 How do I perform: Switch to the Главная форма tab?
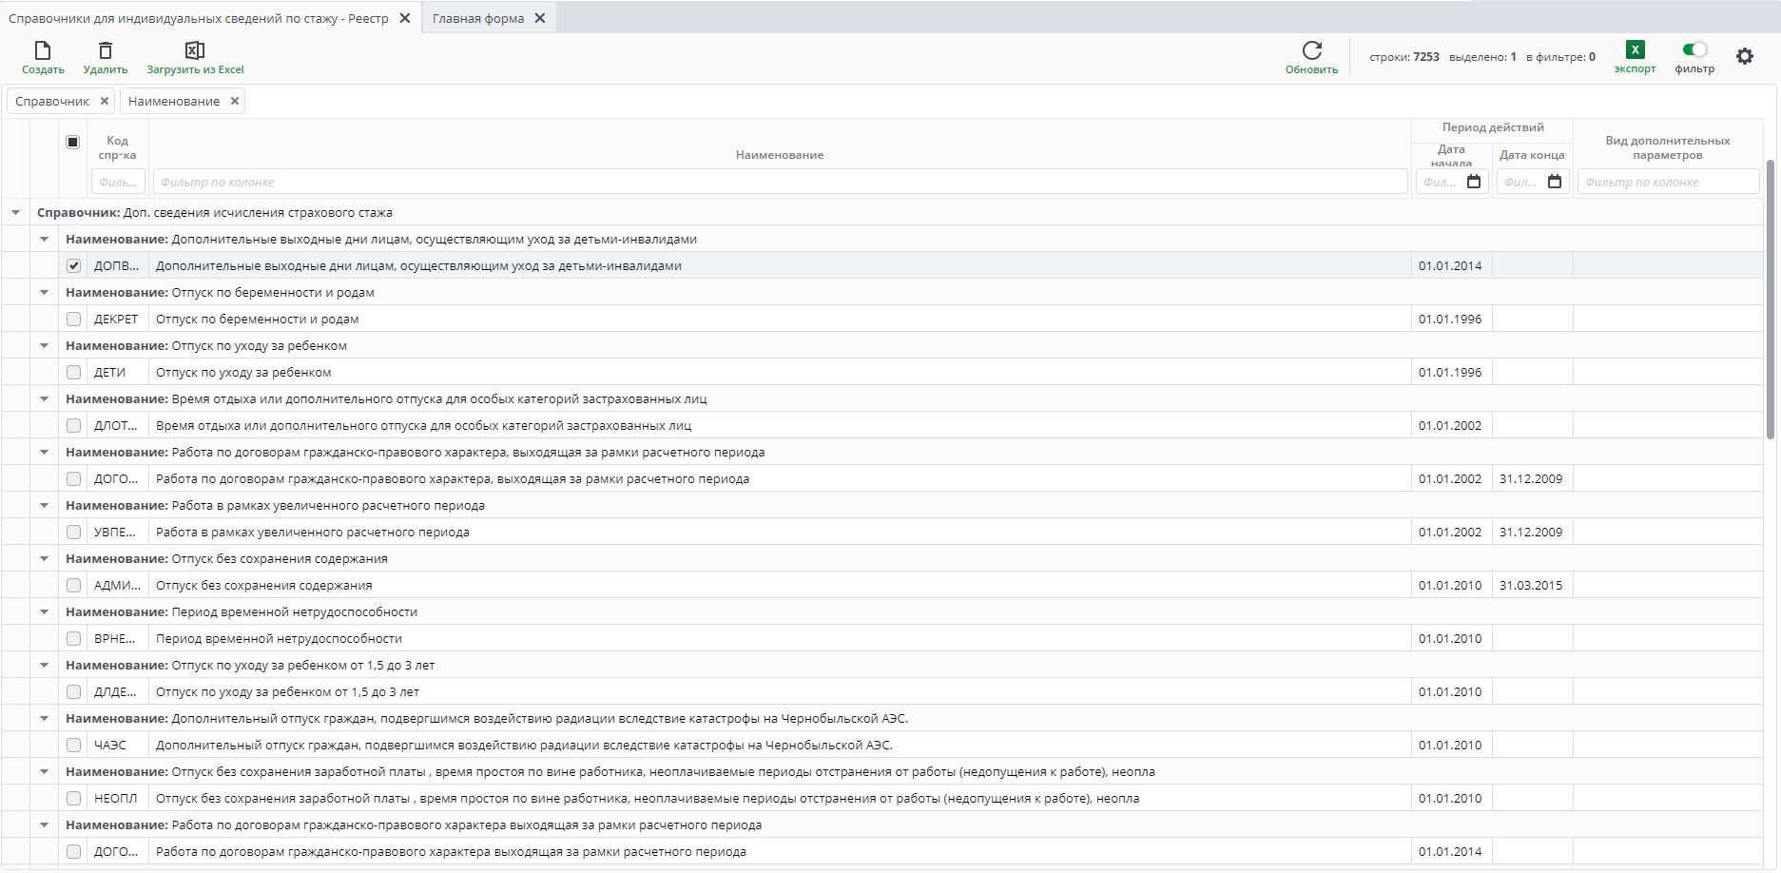(478, 18)
